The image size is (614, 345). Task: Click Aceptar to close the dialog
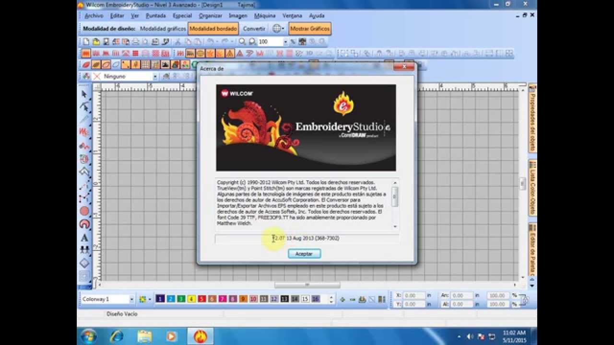point(304,253)
